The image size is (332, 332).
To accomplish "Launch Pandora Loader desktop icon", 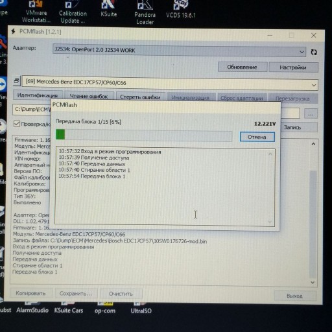I will pos(145,12).
